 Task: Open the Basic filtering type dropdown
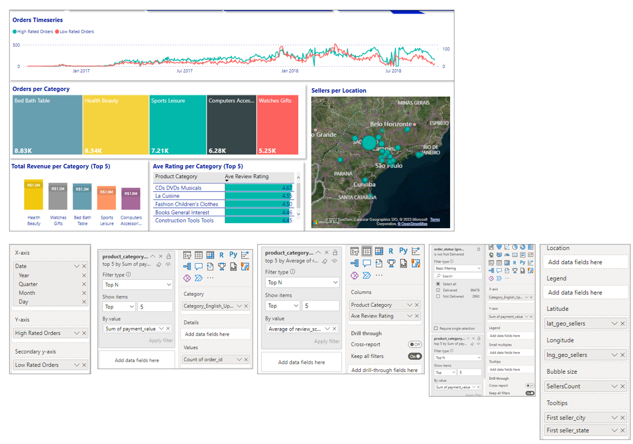pyautogui.click(x=458, y=268)
